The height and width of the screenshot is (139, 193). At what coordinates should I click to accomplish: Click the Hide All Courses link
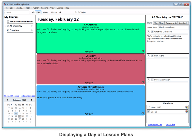click(28, 96)
